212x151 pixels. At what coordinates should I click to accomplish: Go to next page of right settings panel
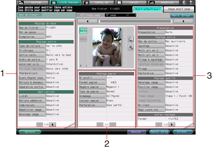[x=172, y=124]
